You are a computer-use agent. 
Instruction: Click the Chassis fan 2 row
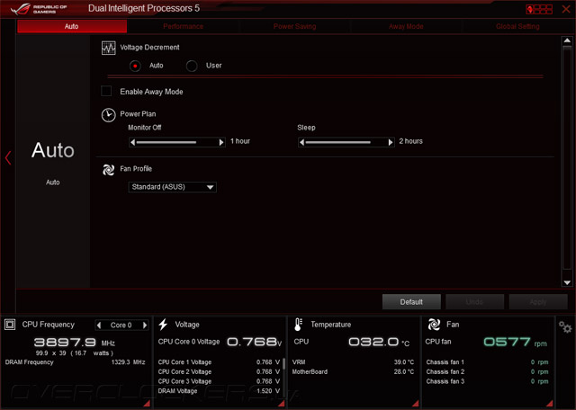[x=487, y=372]
